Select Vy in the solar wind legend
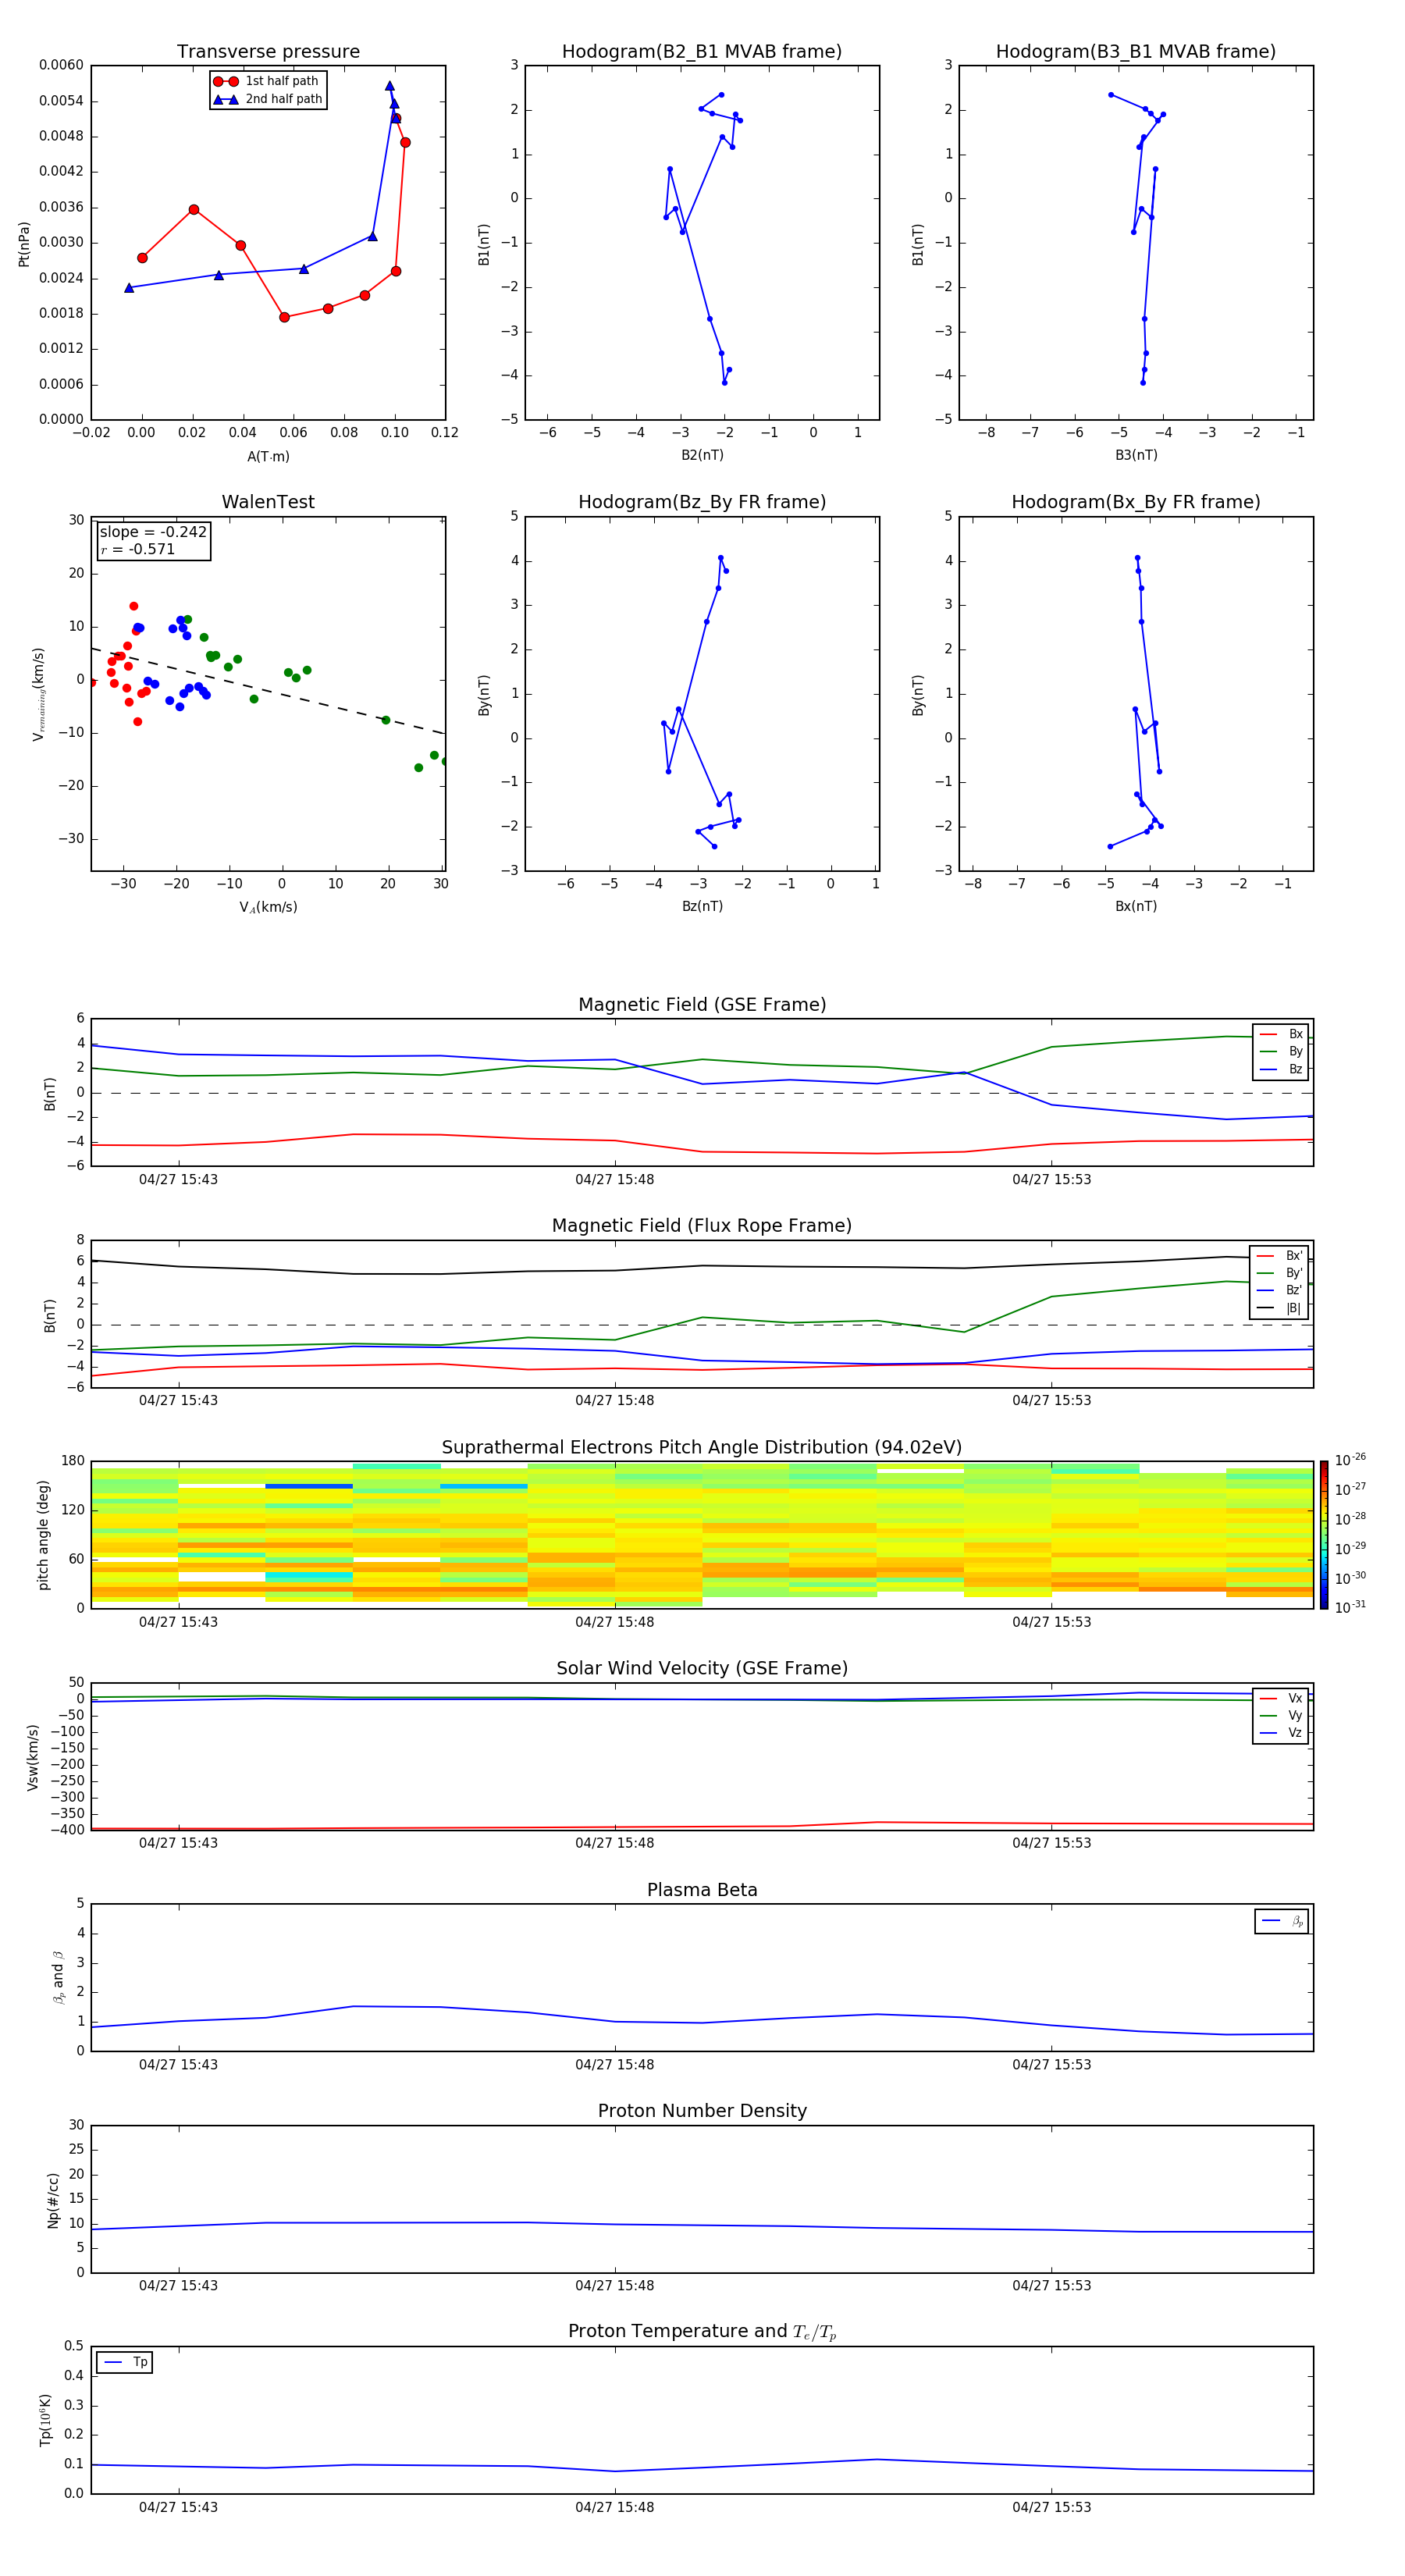 [x=1281, y=1715]
